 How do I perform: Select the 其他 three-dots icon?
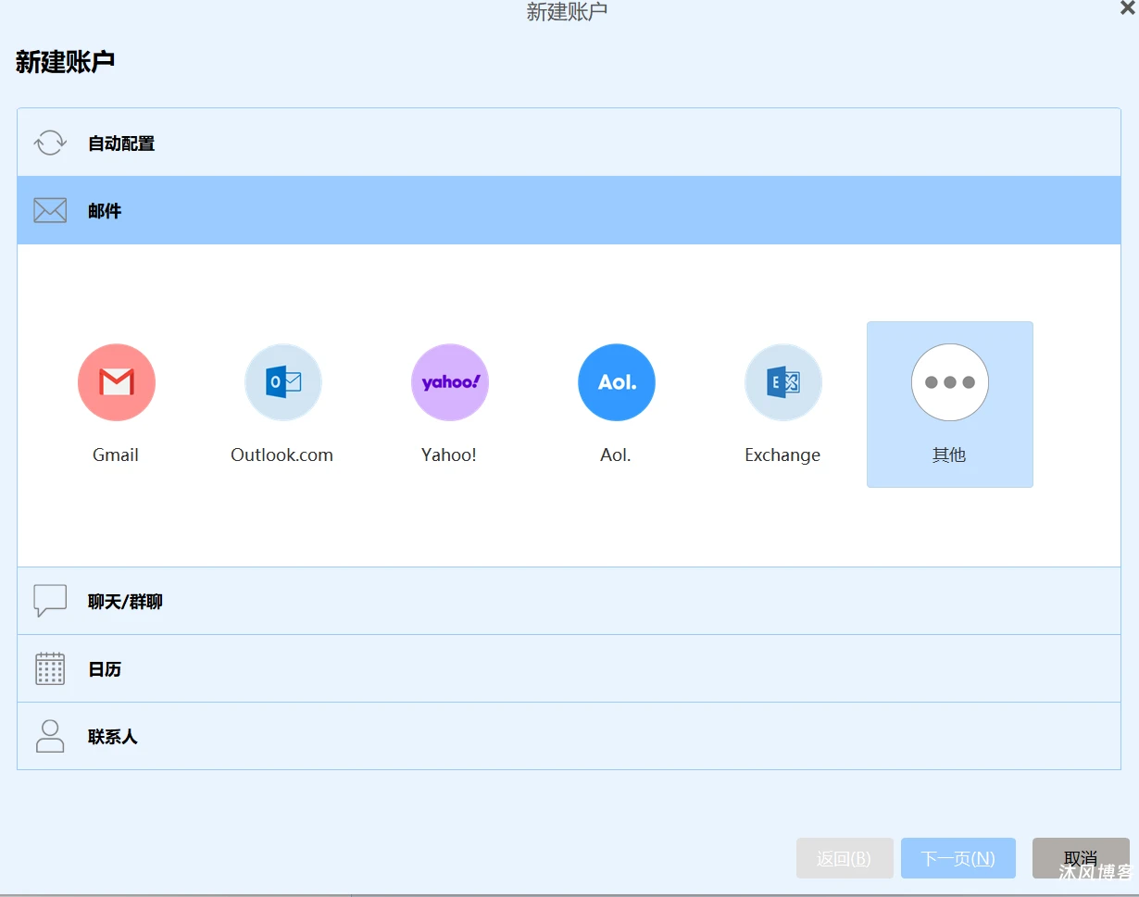pos(950,382)
